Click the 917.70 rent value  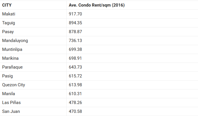pyautogui.click(x=75, y=14)
